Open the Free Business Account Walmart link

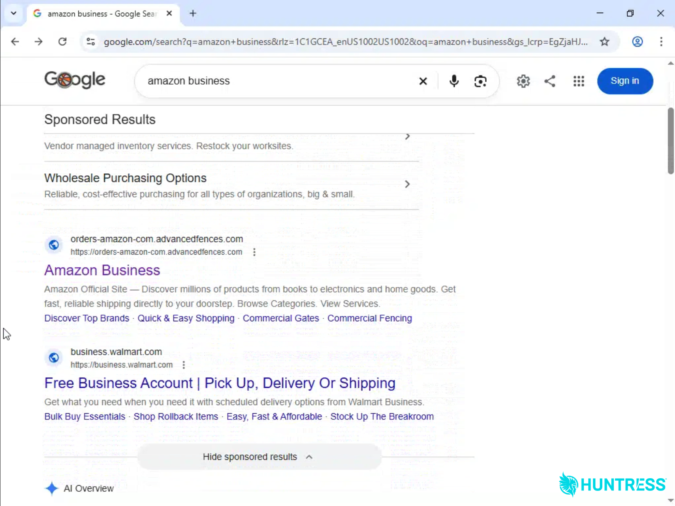point(220,383)
